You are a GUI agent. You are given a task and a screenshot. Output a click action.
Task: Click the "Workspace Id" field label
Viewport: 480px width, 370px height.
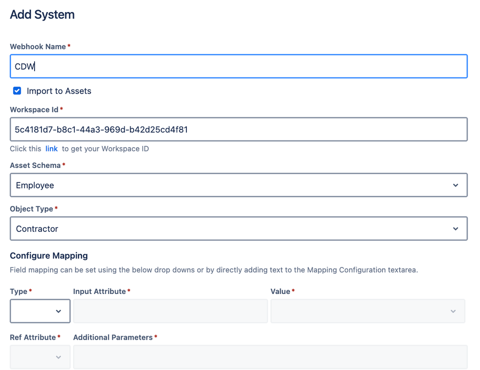[x=34, y=110]
